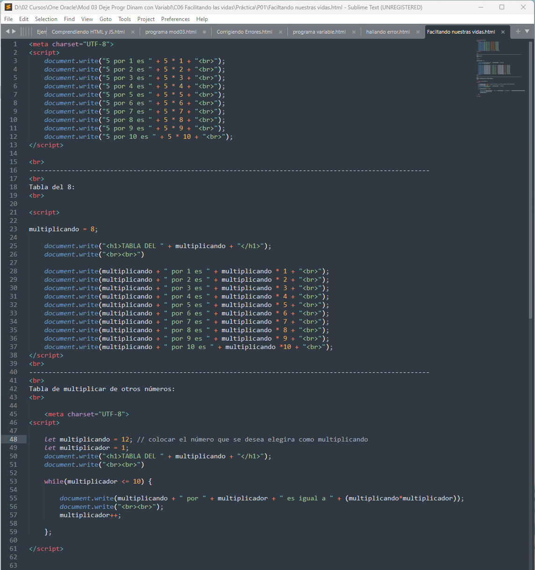Click the 'por 10 es' multiplicando line 37
Image resolution: width=535 pixels, height=570 pixels.
coord(189,347)
